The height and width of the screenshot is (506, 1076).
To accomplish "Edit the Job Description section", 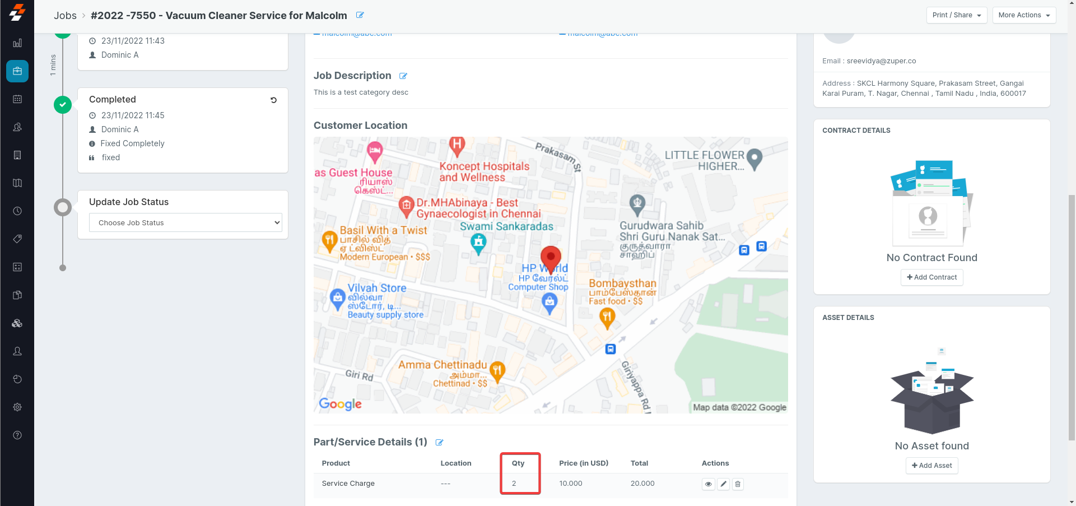I will click(403, 76).
